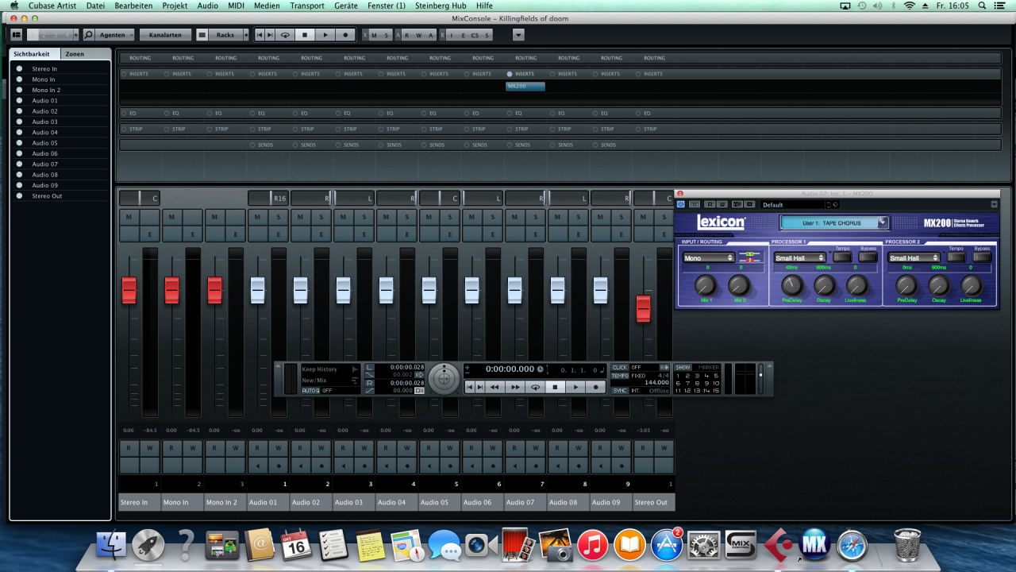Click Record in the MixConsole toolbar transport
Screen dimensions: 1016x572
(x=345, y=35)
